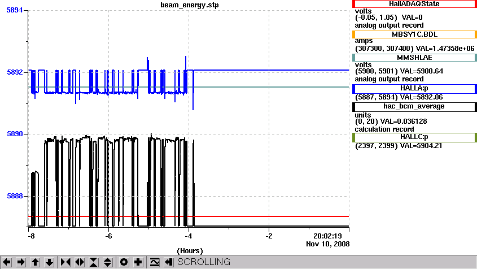Select the MMSHLAE curve legend
The height and width of the screenshot is (269, 477).
click(x=414, y=58)
